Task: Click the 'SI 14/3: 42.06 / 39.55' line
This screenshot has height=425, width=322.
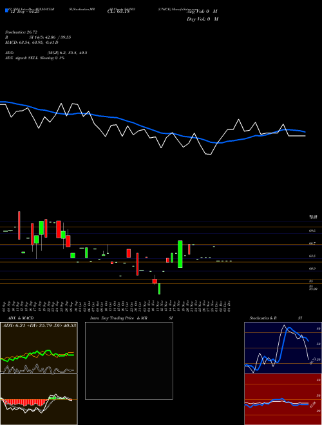Action: [x=50, y=37]
